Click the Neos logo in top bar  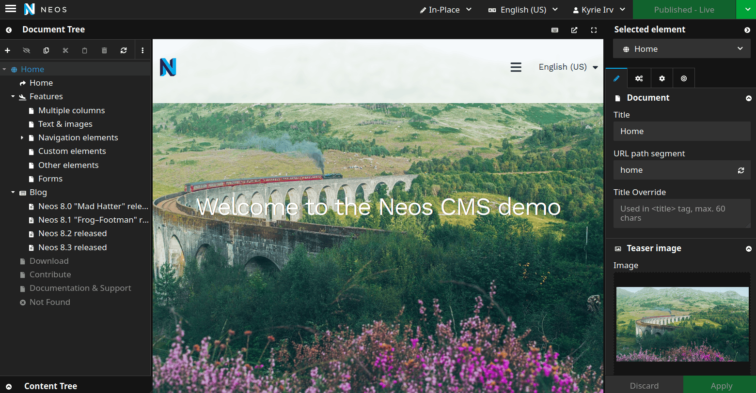click(46, 9)
